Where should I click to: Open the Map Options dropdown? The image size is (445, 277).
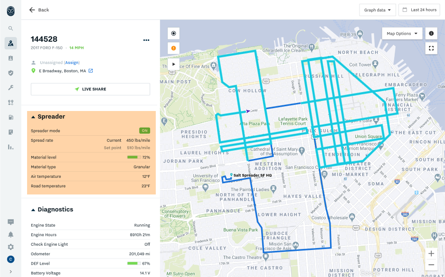[402, 34]
